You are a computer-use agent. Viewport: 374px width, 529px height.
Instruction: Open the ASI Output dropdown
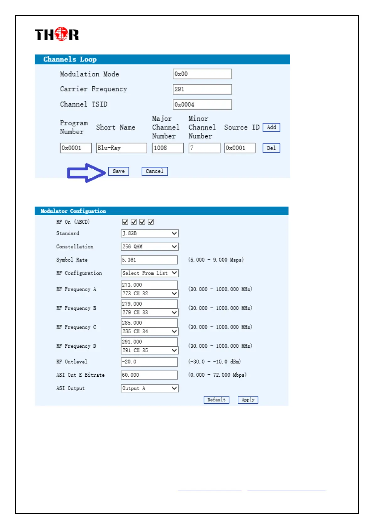pos(149,388)
